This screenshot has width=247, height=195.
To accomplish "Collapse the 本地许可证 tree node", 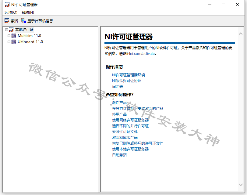I will (6, 30).
